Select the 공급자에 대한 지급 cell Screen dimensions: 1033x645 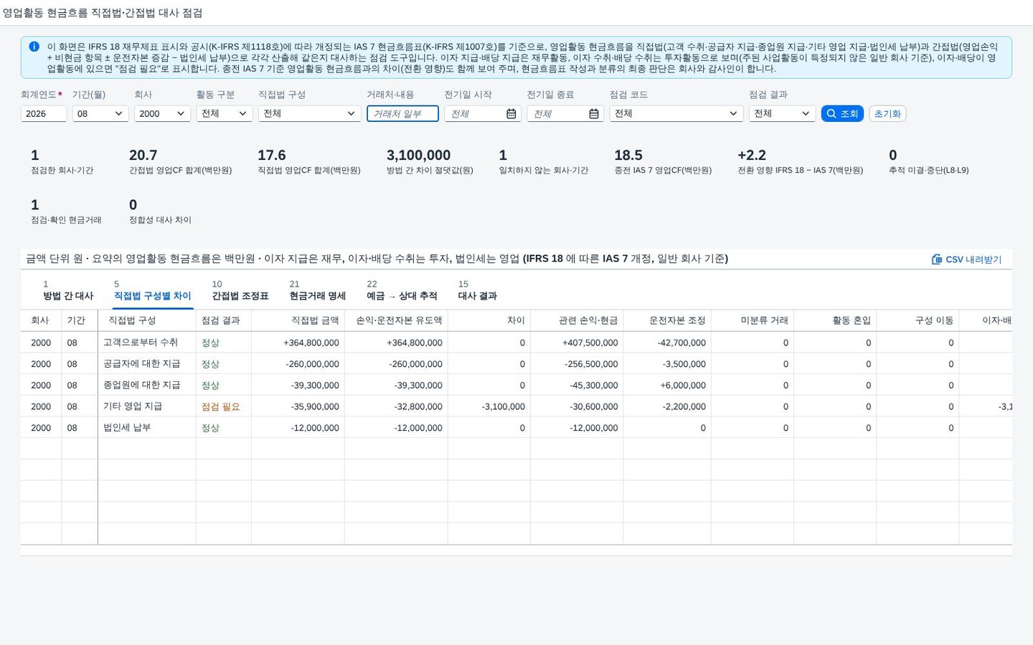point(146,364)
